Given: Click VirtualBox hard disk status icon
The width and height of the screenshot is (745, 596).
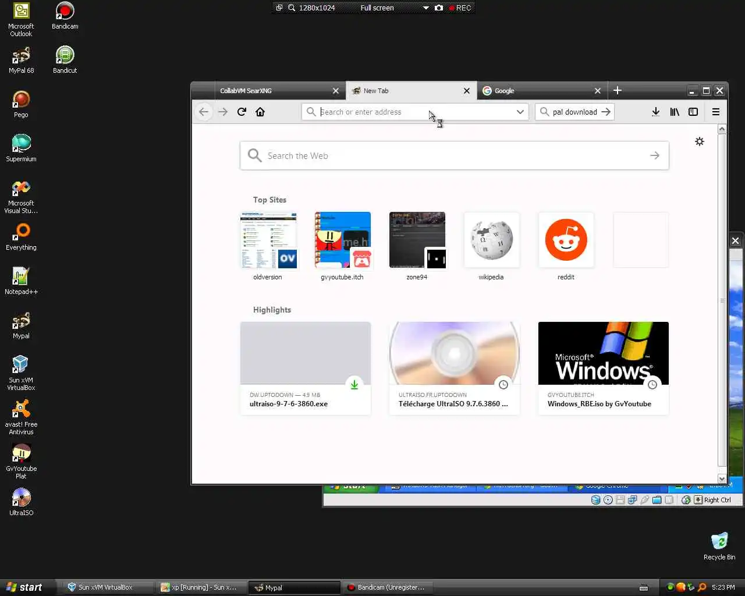Looking at the screenshot, I should pyautogui.click(x=595, y=500).
